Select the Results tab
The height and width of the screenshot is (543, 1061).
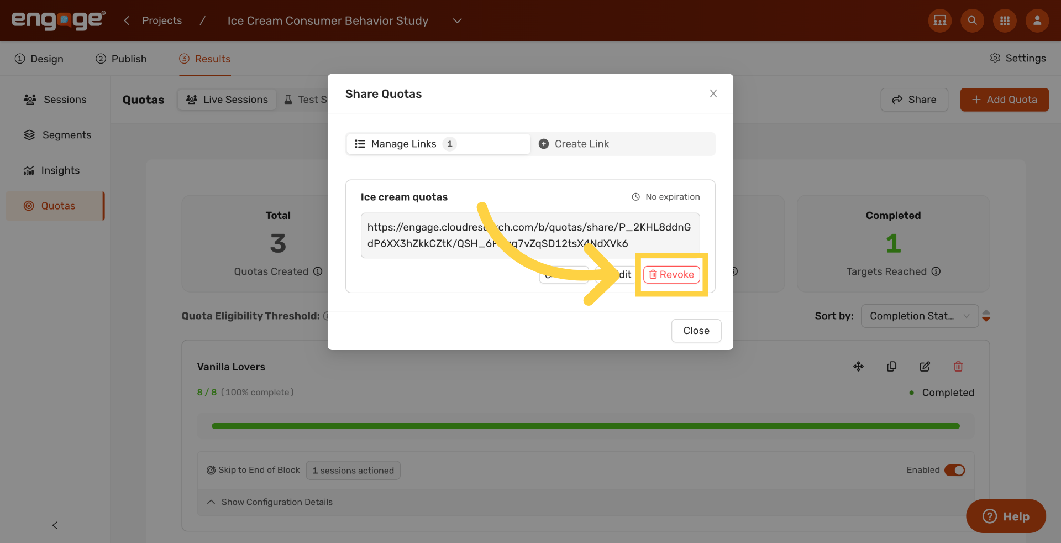tap(205, 59)
